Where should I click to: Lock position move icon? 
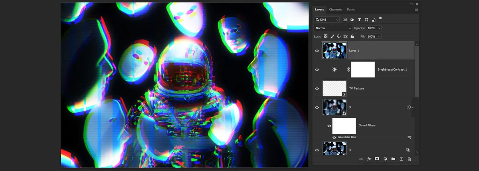[x=339, y=36]
